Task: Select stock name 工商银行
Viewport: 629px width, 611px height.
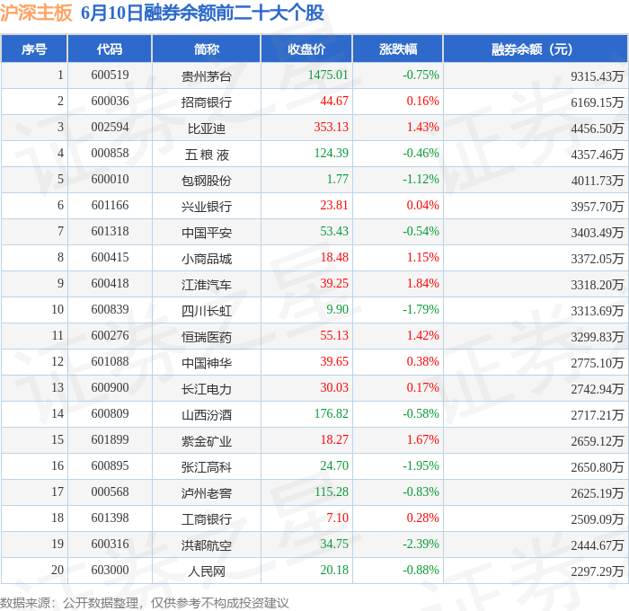Action: click(207, 519)
